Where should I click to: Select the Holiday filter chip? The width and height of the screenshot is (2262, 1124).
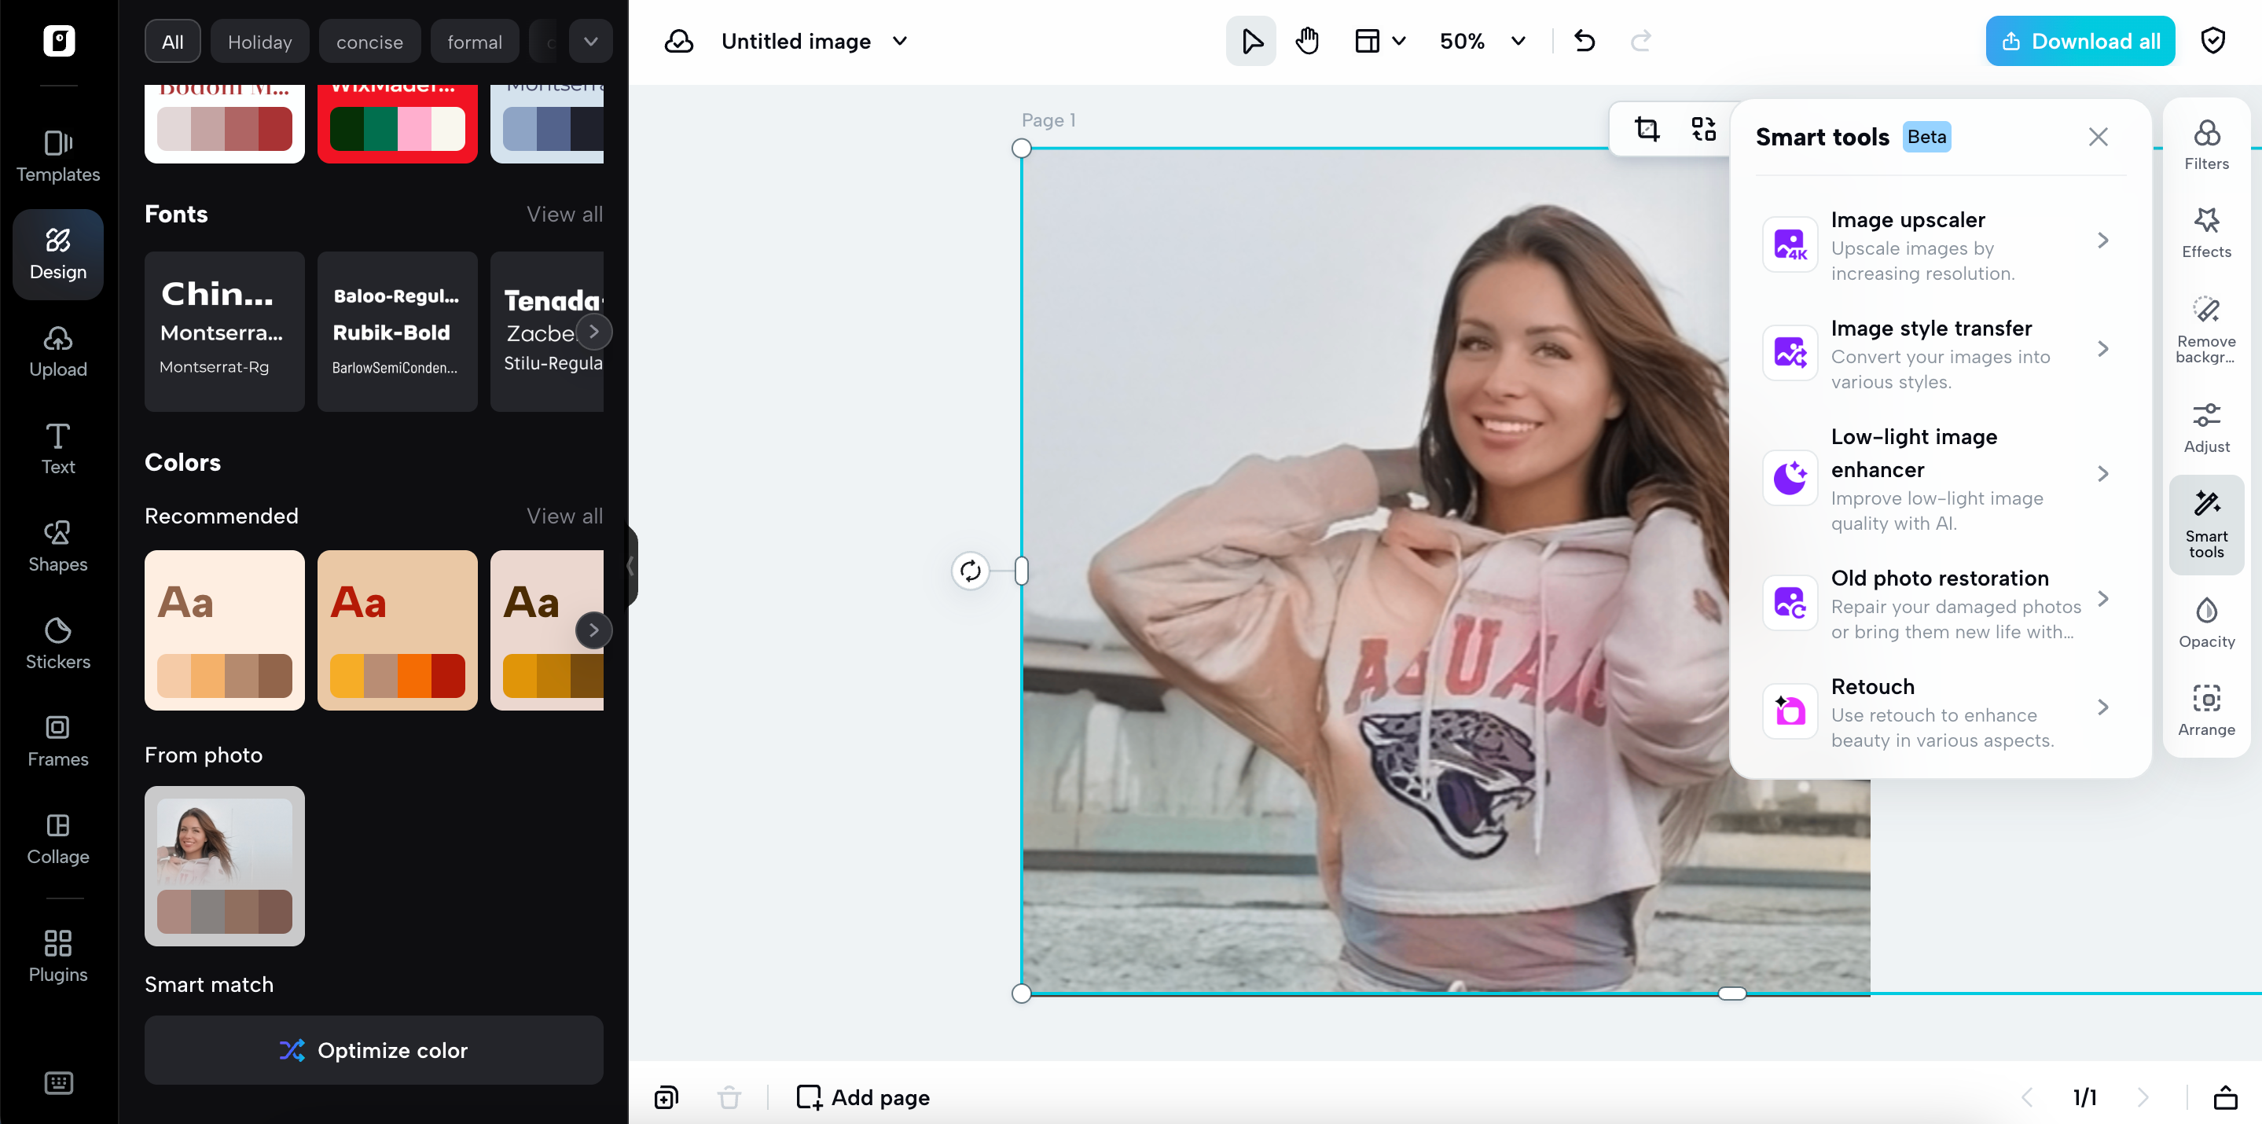[x=259, y=42]
